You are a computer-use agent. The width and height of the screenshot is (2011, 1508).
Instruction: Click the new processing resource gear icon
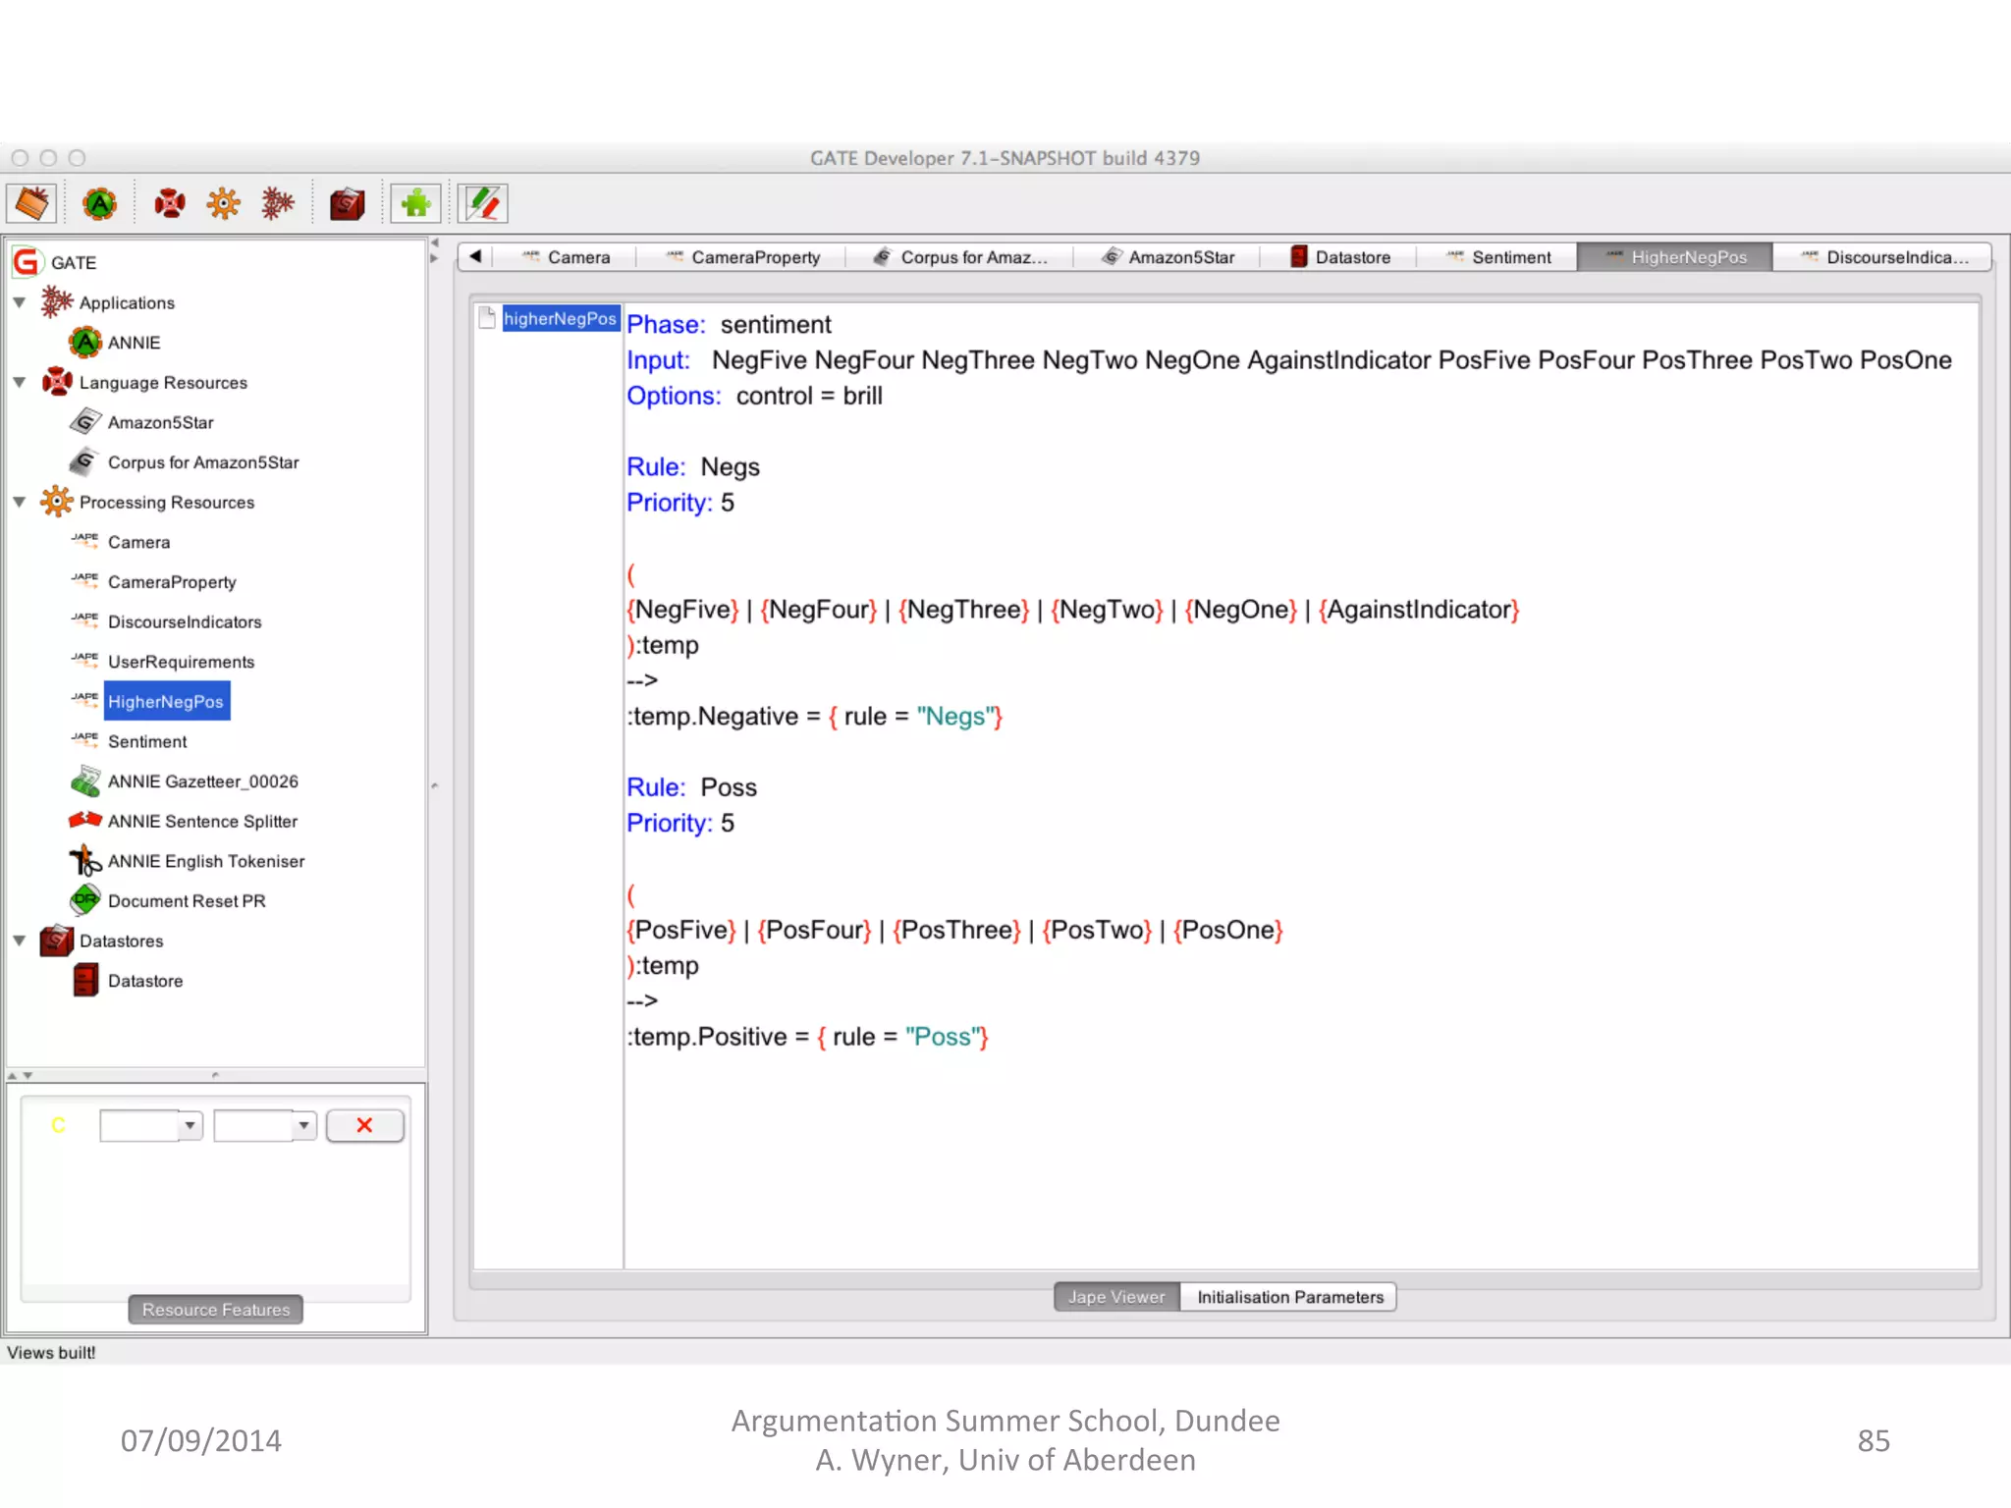223,203
